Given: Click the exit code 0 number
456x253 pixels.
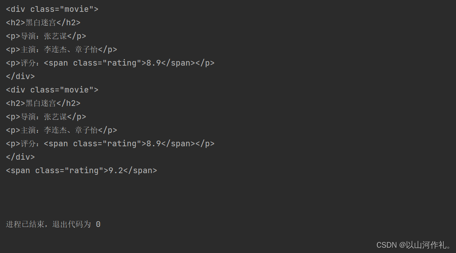Looking at the screenshot, I should pos(98,224).
